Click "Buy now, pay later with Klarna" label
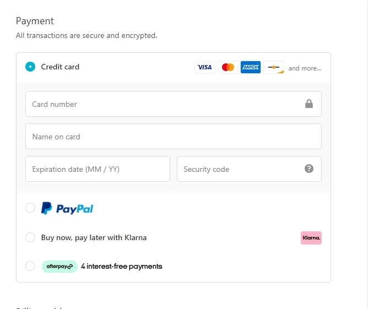 click(x=94, y=237)
